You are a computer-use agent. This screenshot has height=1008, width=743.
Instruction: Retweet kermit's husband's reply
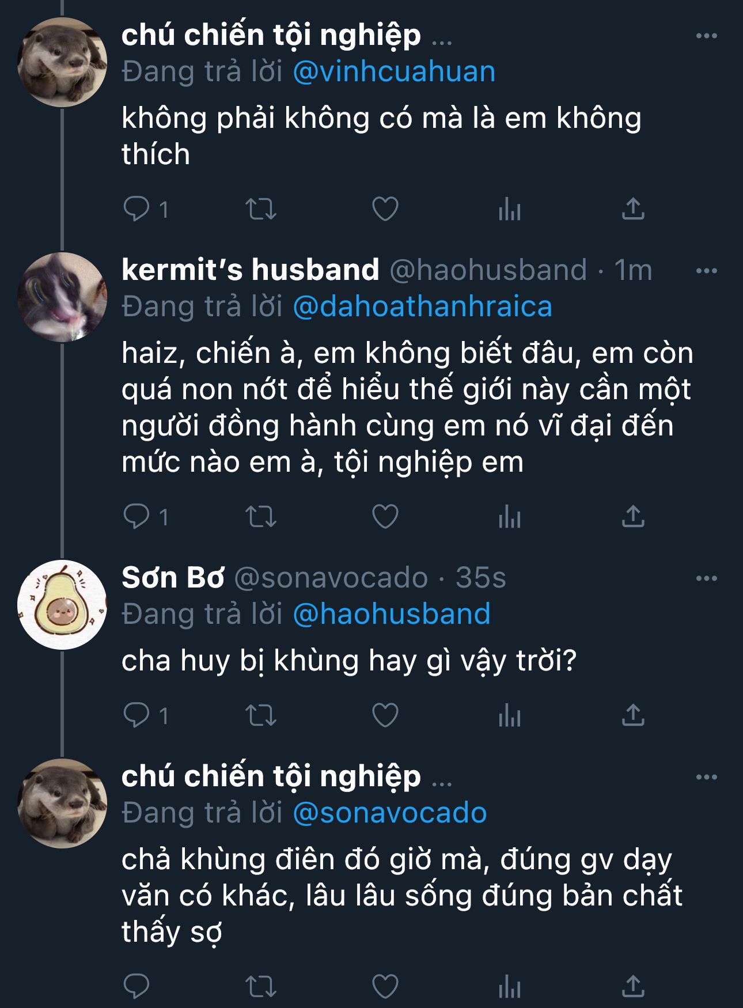tap(261, 516)
